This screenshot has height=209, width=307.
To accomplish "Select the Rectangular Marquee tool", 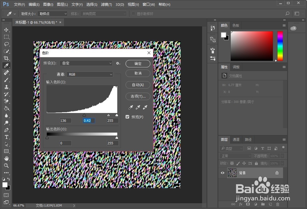I will click(6, 37).
